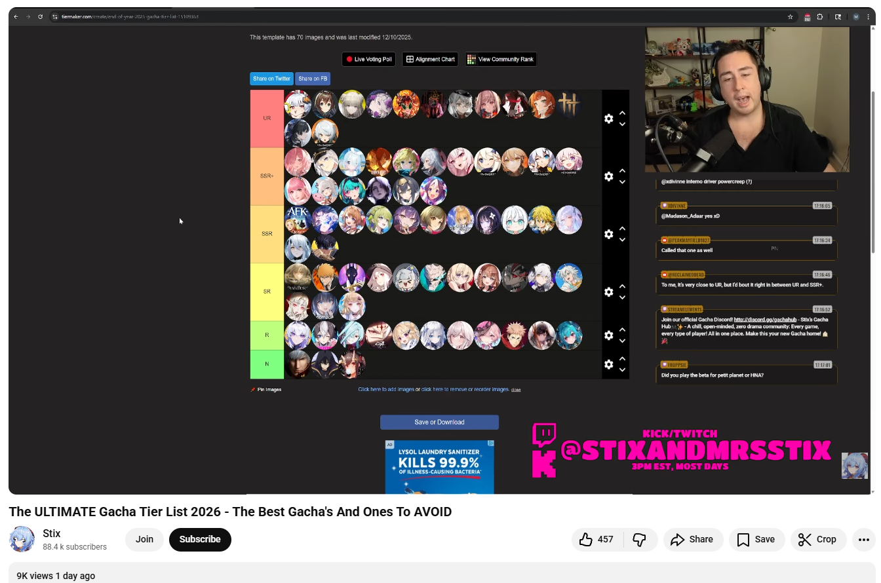Open settings gear for the SSR+ tier row
Screen dimensions: 881x583
[x=608, y=176]
